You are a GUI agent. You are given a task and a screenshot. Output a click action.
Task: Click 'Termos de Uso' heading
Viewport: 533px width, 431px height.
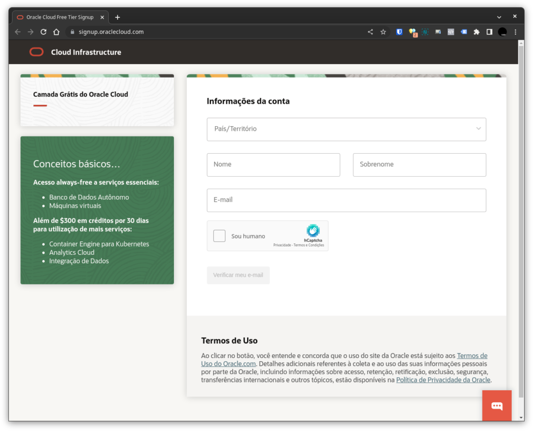[230, 340]
